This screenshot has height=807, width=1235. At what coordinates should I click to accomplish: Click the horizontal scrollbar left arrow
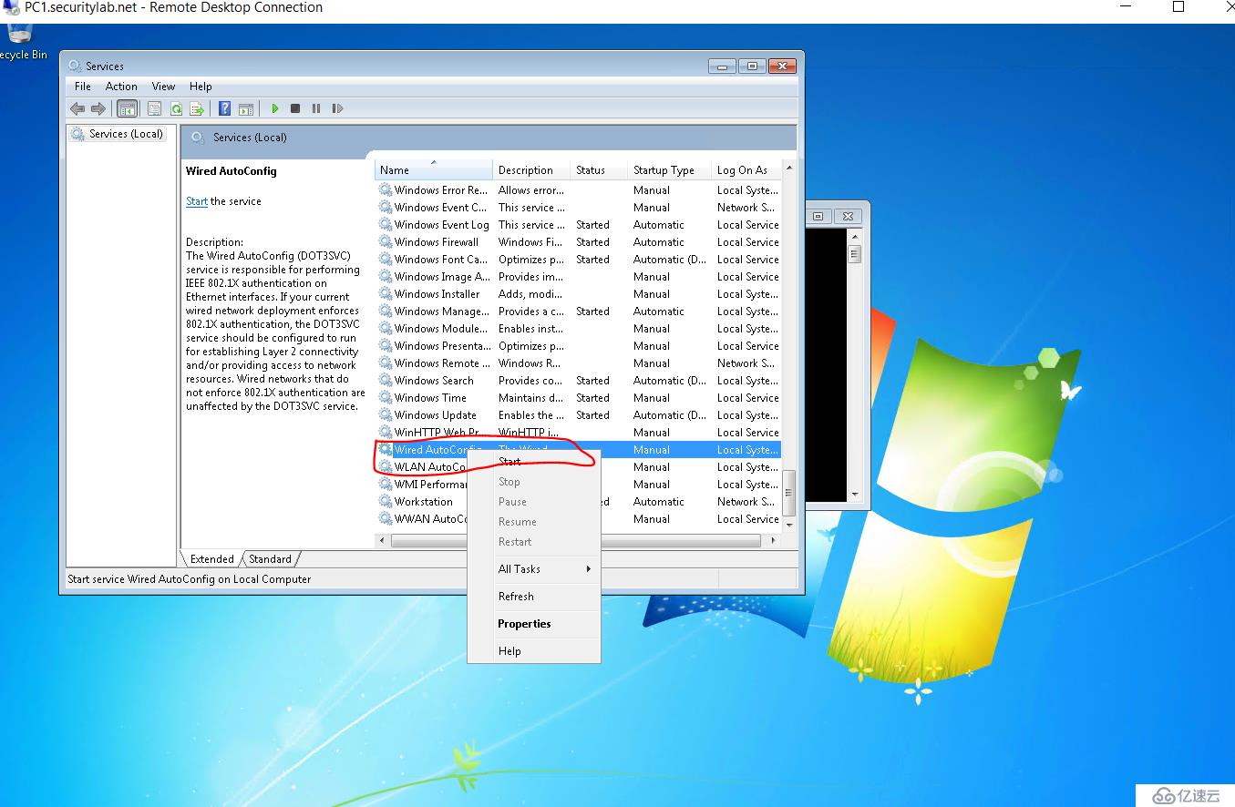tap(382, 540)
